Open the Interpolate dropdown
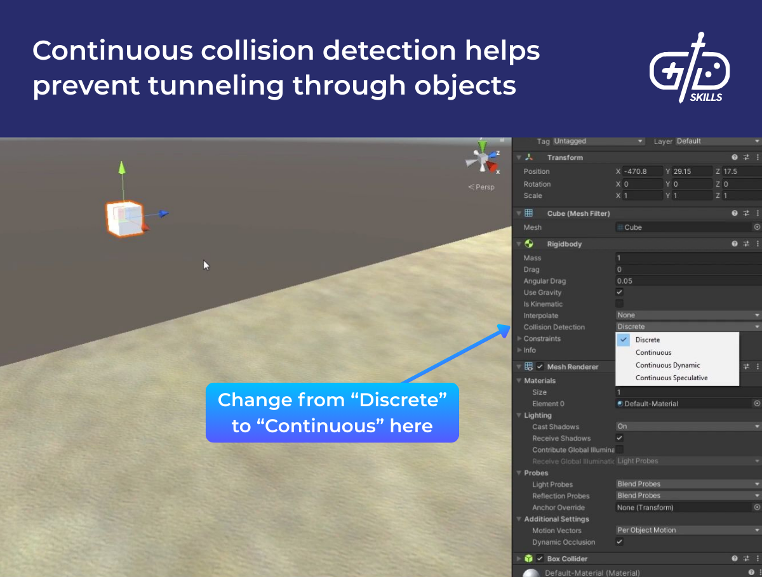762x577 pixels. (x=686, y=315)
